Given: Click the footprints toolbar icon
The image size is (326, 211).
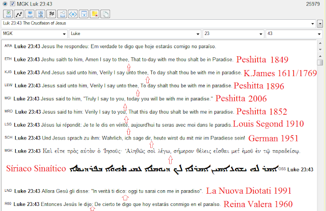Looking at the screenshot, I should pos(19,14).
